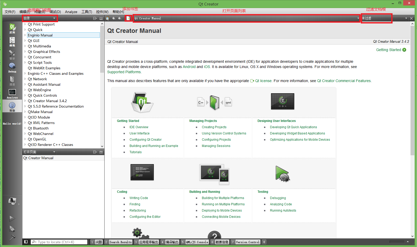The width and height of the screenshot is (417, 247).
Task: Click the output pane chooser arrows
Action: [x=264, y=242]
